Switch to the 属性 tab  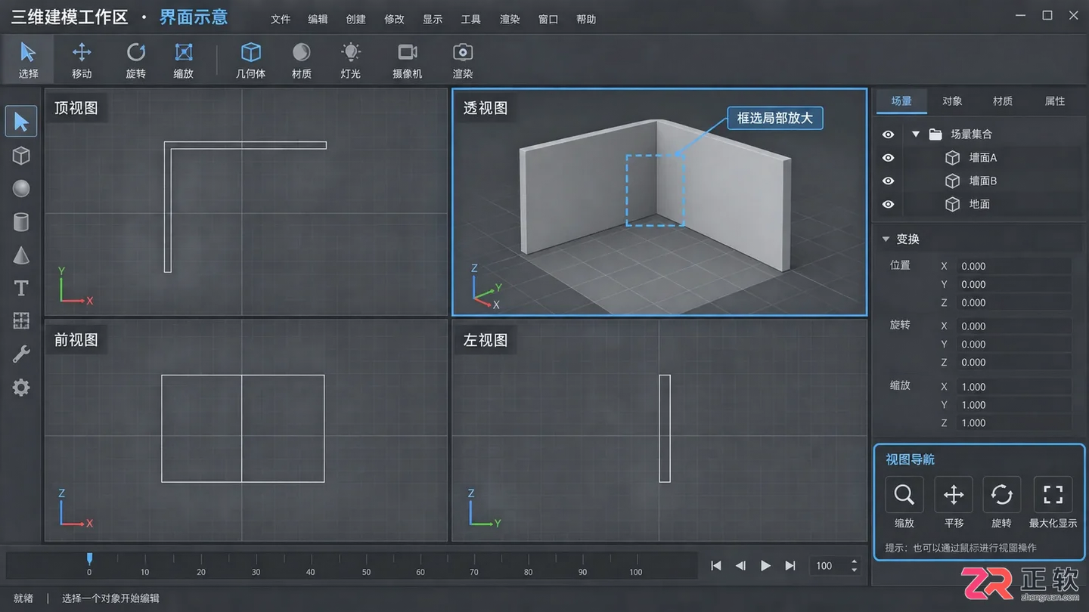(x=1055, y=101)
